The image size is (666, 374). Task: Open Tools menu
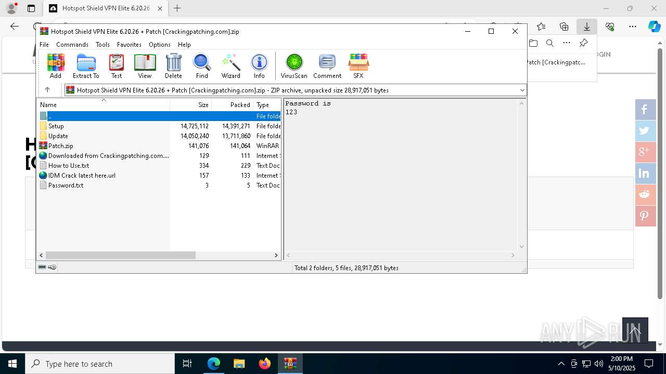103,45
